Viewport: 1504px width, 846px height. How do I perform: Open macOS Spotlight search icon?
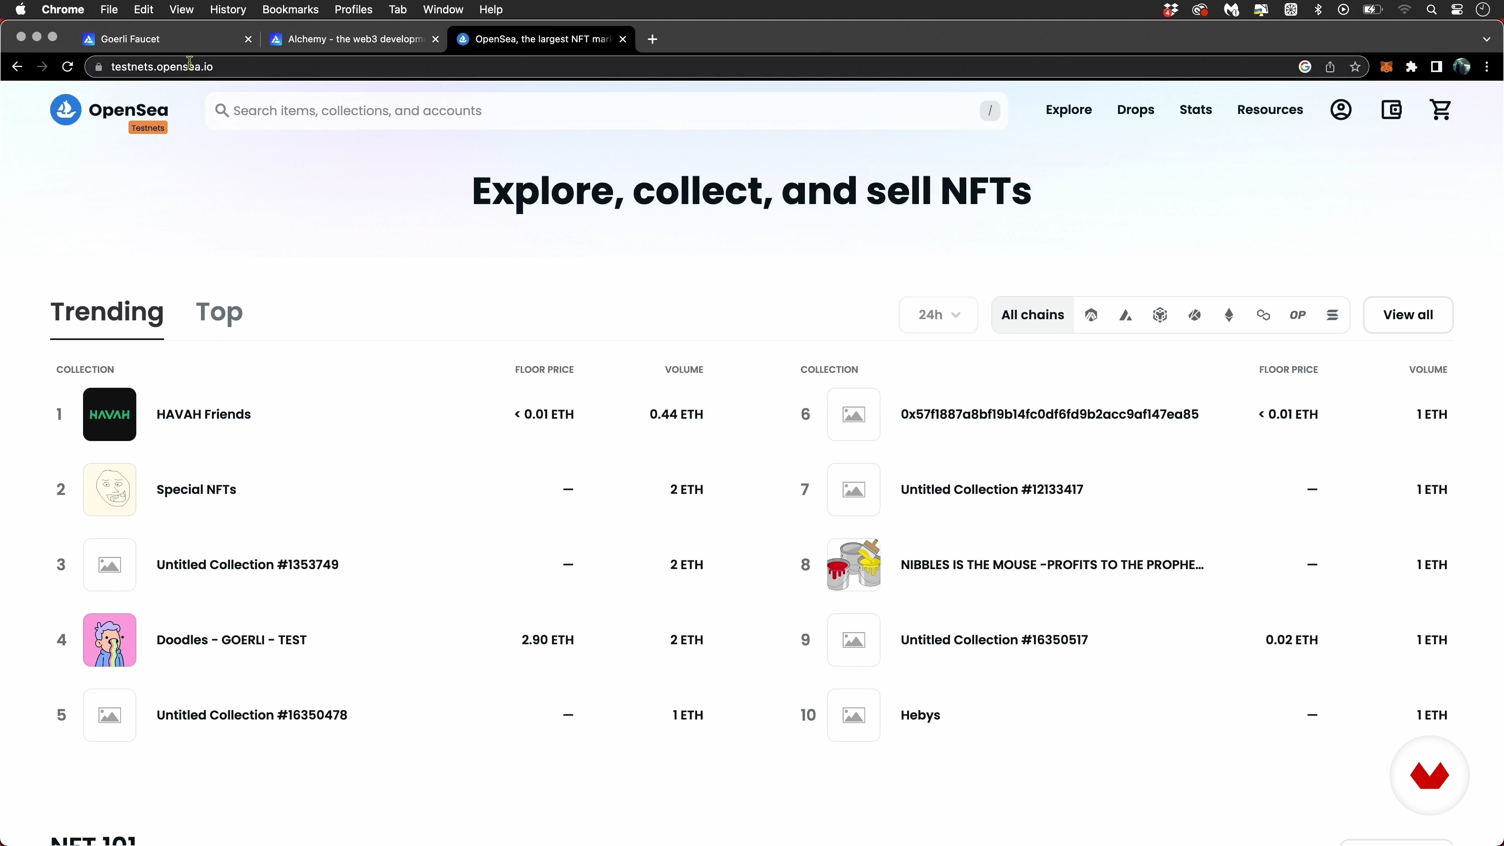click(x=1431, y=10)
